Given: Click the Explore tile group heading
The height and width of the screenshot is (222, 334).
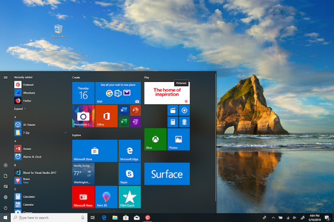Looking at the screenshot, I should (x=77, y=135).
